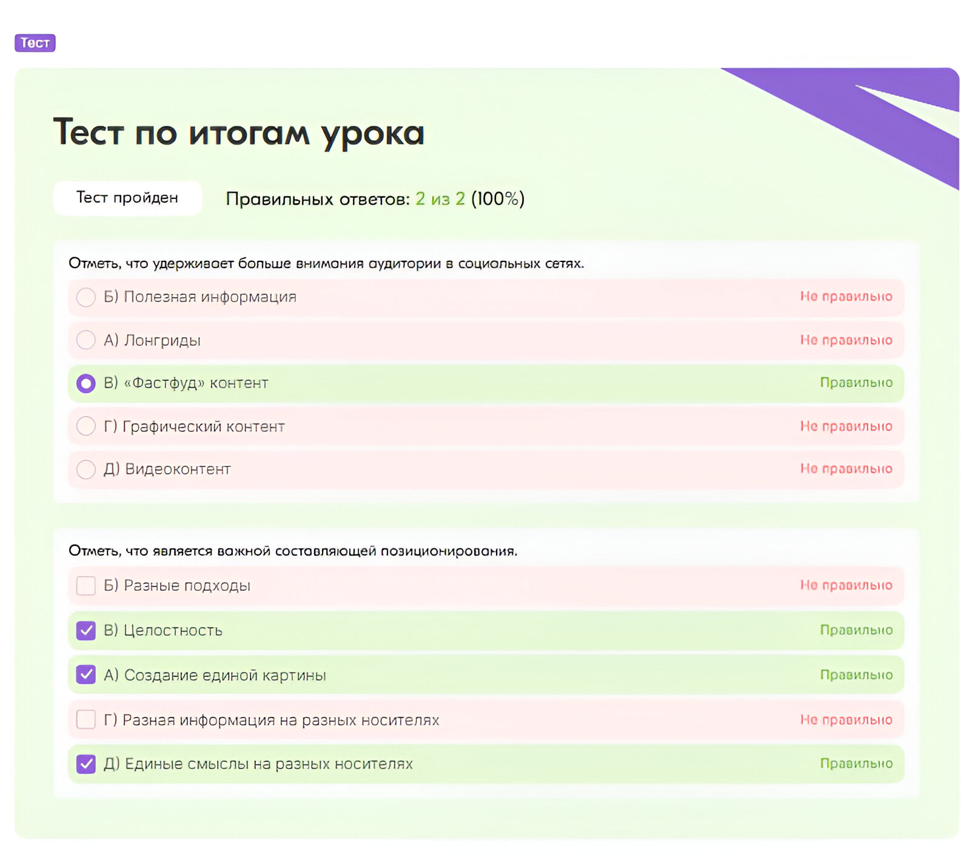This screenshot has height=865, width=969.
Task: Click the 'Тест по итогам урока' heading
Action: (239, 133)
